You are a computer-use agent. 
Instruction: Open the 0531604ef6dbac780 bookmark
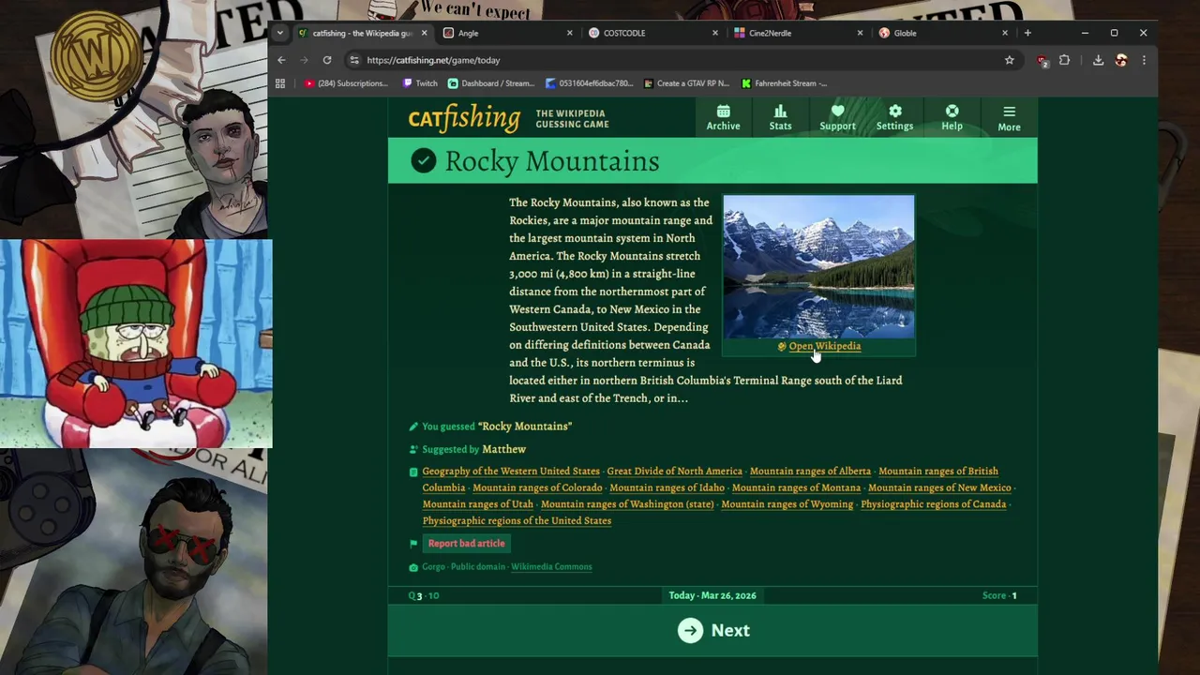[589, 83]
